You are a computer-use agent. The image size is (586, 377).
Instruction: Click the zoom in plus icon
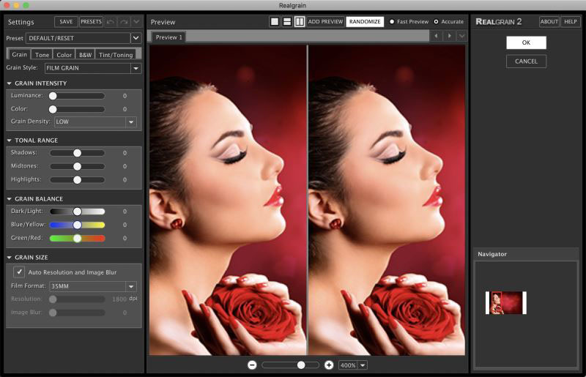(329, 365)
